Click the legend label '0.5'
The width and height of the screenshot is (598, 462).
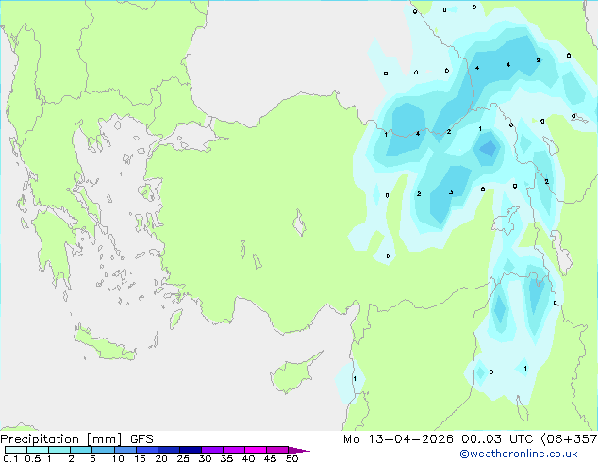pos(33,458)
